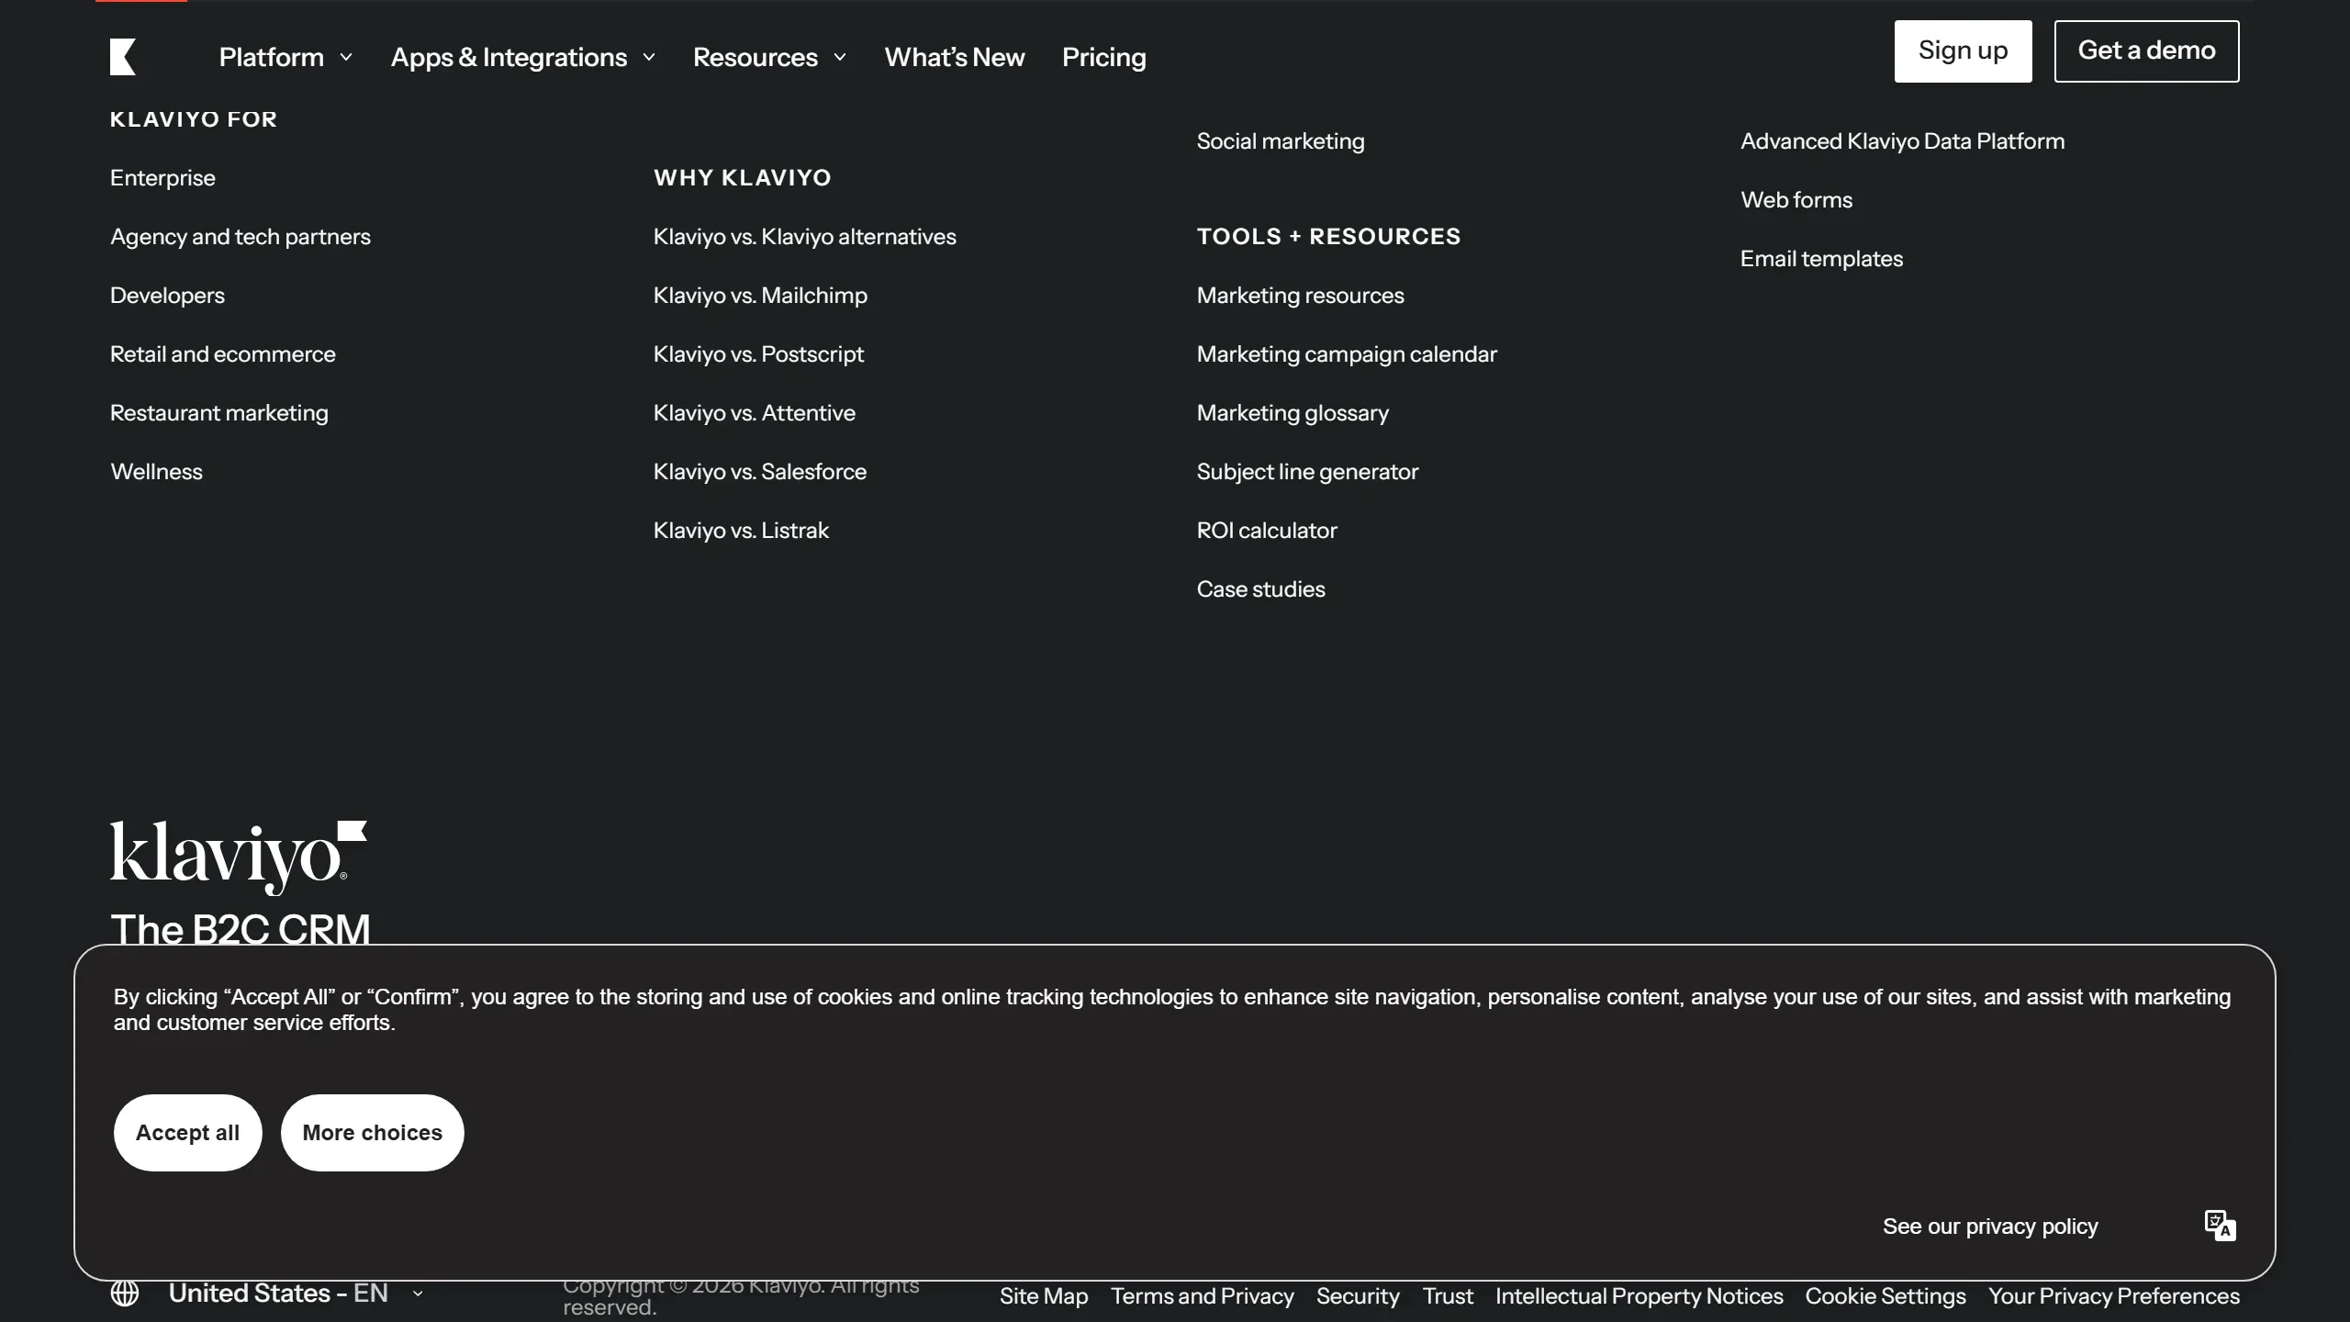Go to Web forms
Viewport: 2350px width, 1322px height.
click(1796, 199)
